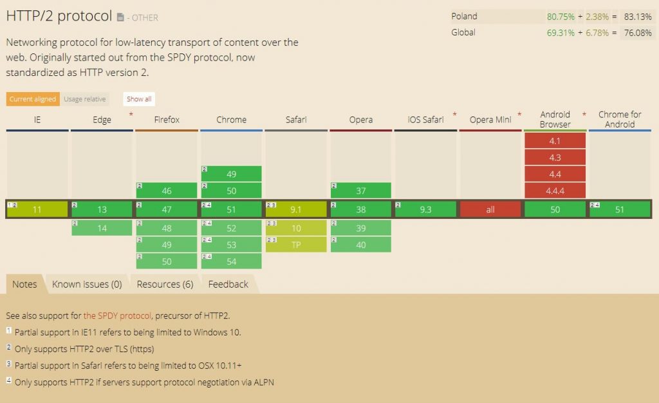Open the Feedback tab
Viewport: 659px width, 403px height.
pyautogui.click(x=228, y=284)
